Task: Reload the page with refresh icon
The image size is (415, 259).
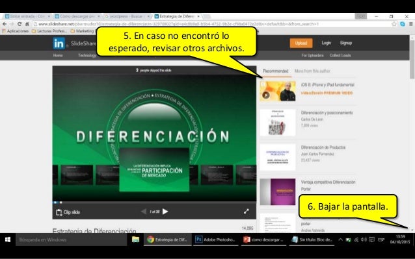Action: click(x=20, y=24)
